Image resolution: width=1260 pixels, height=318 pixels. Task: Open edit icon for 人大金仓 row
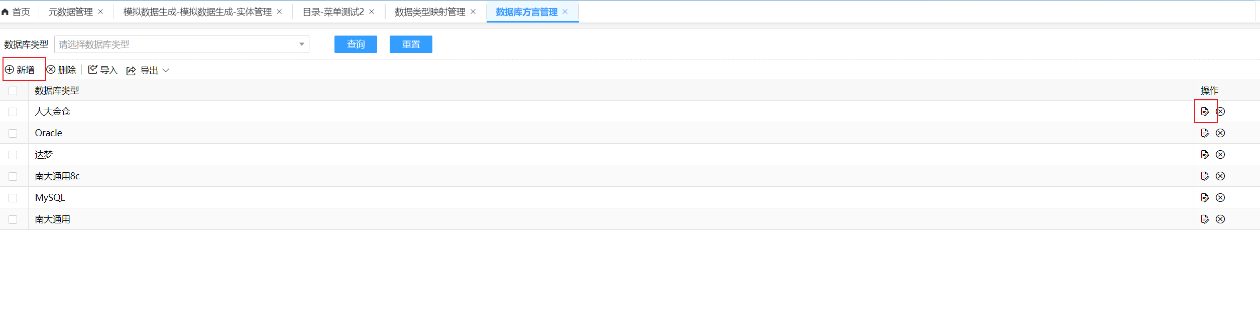1205,112
